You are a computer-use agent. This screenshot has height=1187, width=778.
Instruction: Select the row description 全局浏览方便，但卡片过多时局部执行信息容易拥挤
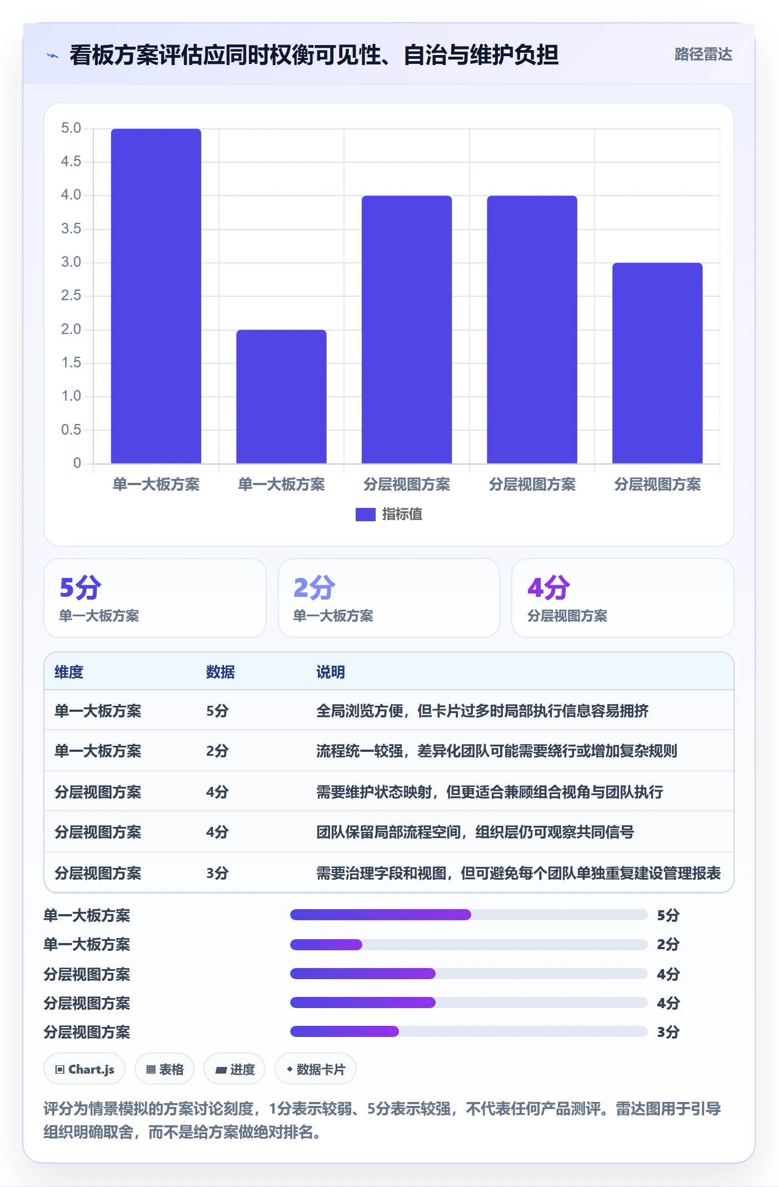482,711
